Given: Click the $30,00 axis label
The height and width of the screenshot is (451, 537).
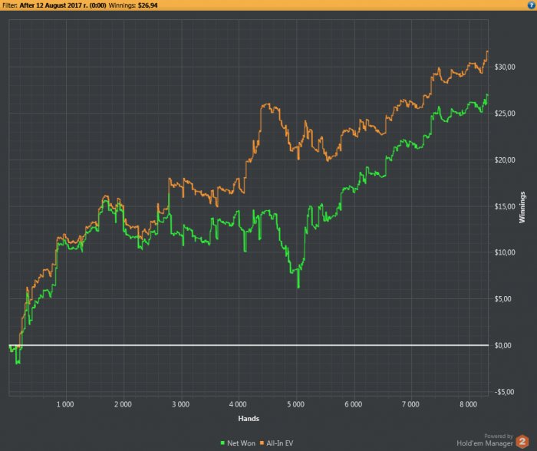Looking at the screenshot, I should click(505, 67).
